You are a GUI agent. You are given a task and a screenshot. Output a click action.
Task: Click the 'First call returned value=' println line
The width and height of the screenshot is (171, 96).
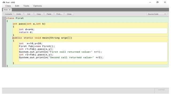click(60, 52)
